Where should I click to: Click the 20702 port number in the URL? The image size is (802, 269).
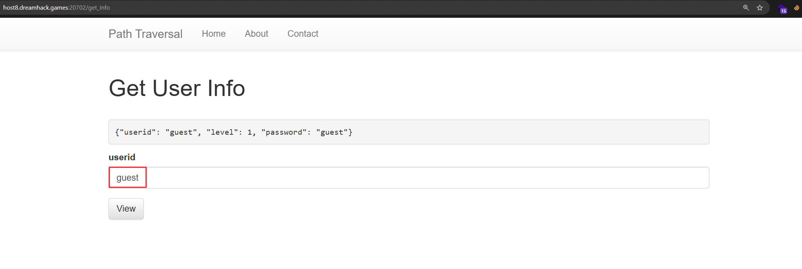click(x=77, y=8)
